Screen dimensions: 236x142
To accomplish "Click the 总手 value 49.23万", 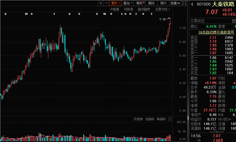I will pyautogui.click(x=210, y=87).
